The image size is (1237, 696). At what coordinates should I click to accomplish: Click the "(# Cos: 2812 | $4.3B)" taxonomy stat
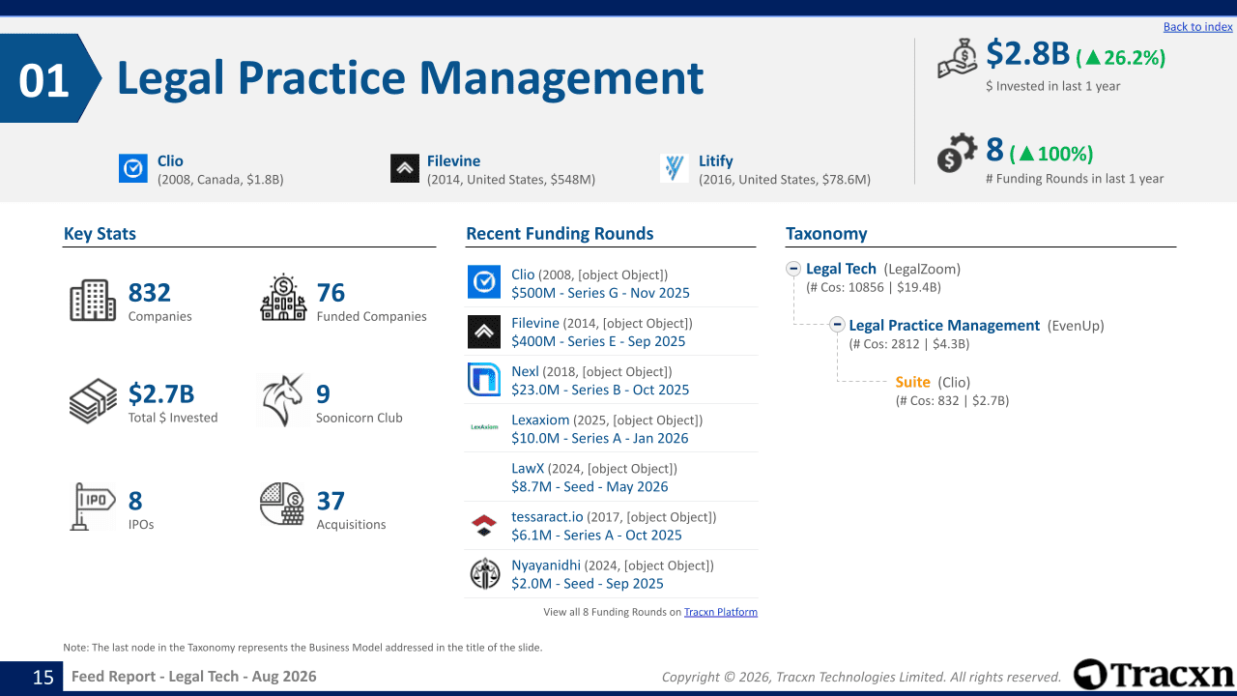pos(909,343)
